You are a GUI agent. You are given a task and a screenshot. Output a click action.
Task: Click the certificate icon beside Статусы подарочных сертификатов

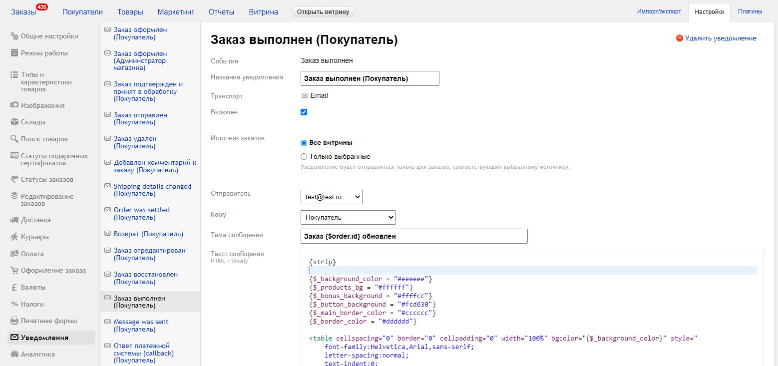point(14,156)
